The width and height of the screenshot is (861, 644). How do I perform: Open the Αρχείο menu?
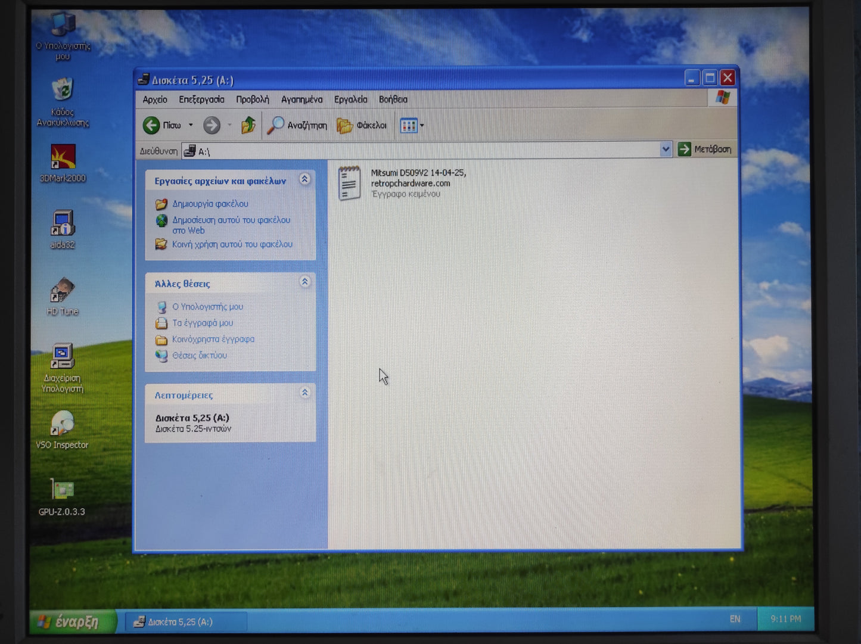click(x=155, y=99)
